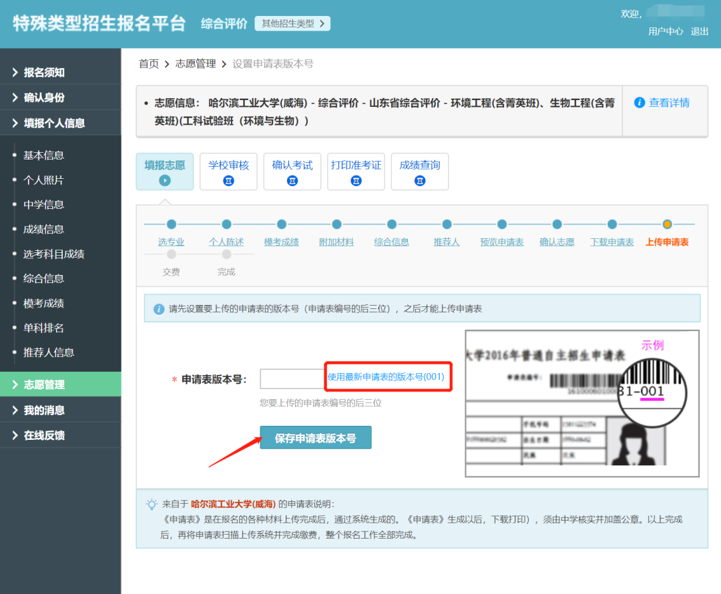Viewport: 721px width, 594px height.
Task: Open the 其他招生类型 dropdown
Action: click(x=292, y=23)
